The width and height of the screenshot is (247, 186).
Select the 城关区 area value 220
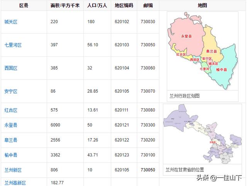coord(54,22)
